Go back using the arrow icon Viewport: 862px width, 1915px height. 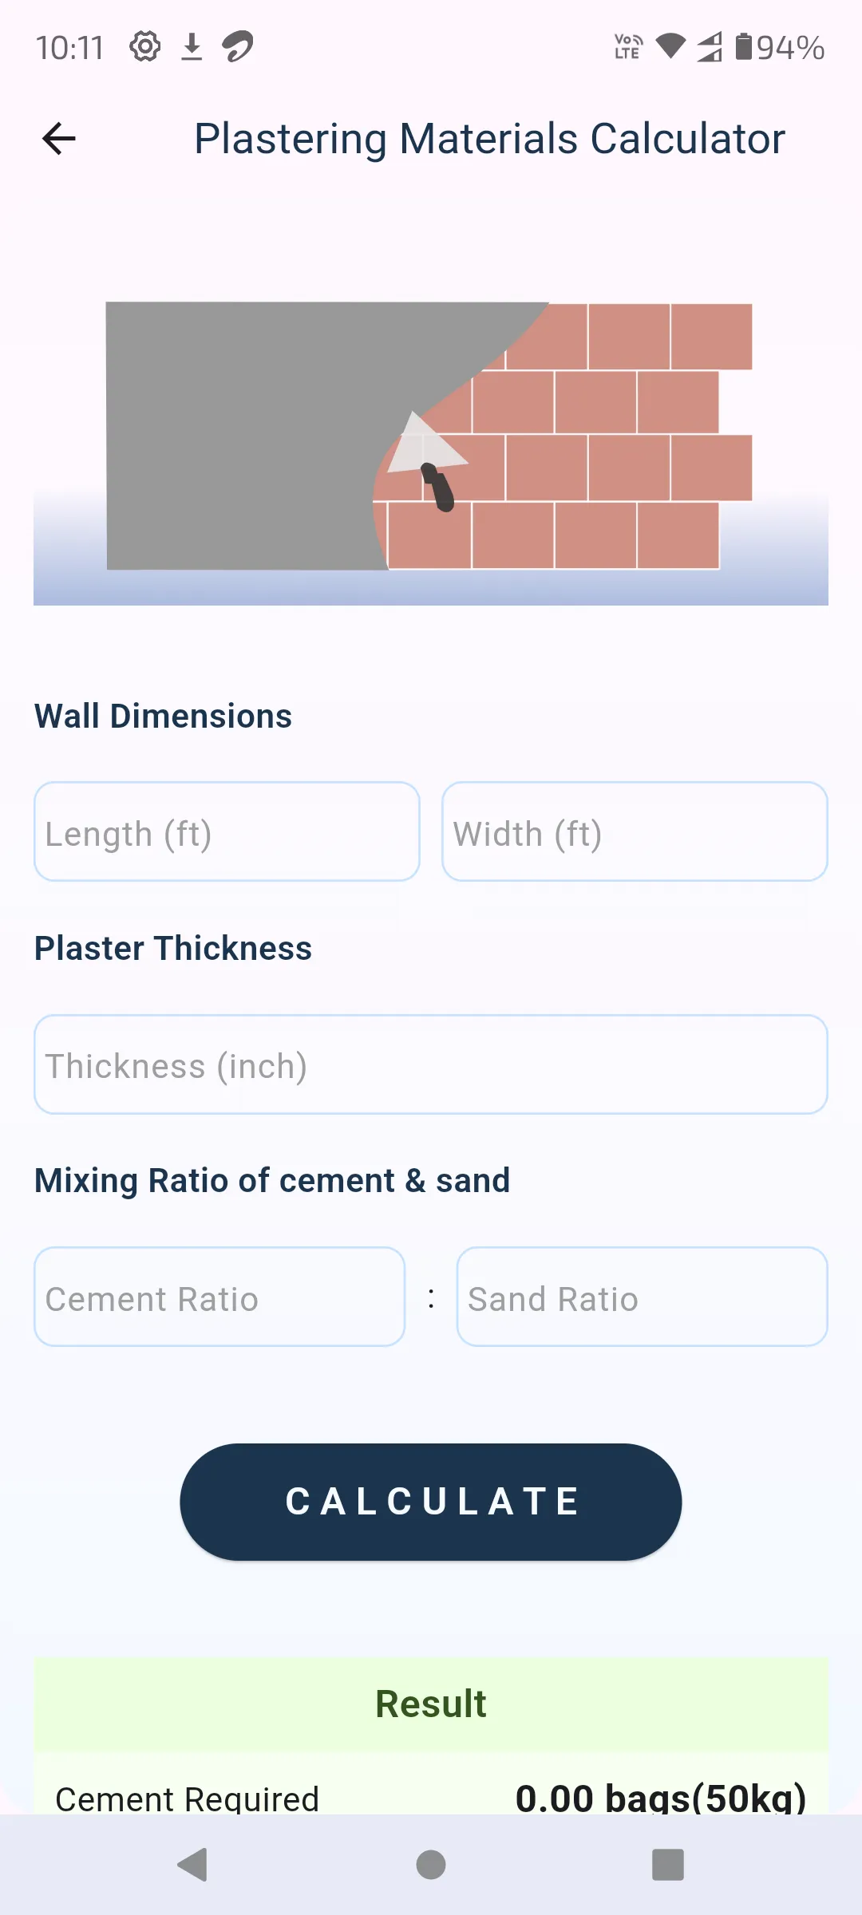(x=59, y=139)
